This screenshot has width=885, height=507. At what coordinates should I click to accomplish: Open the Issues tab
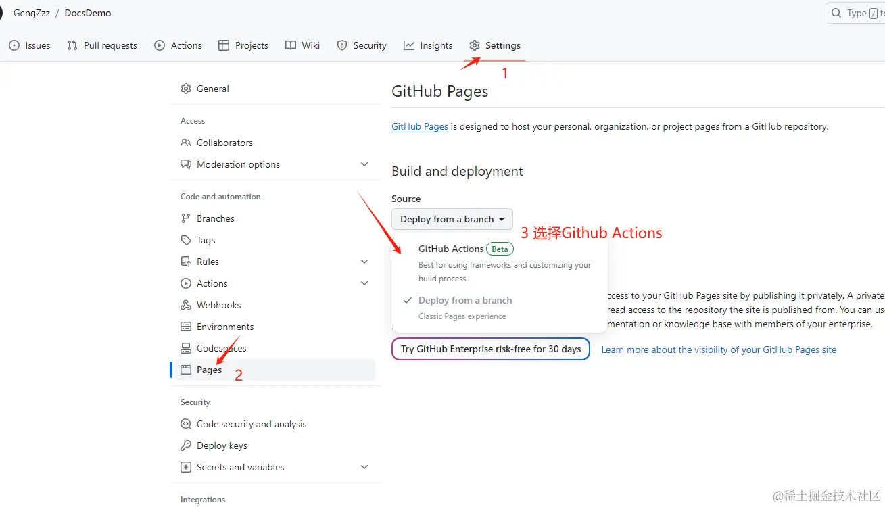[x=30, y=45]
